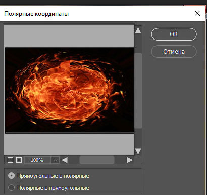Click the preview scroll down arrow
Viewport: 207px width, 195px height.
tap(138, 151)
